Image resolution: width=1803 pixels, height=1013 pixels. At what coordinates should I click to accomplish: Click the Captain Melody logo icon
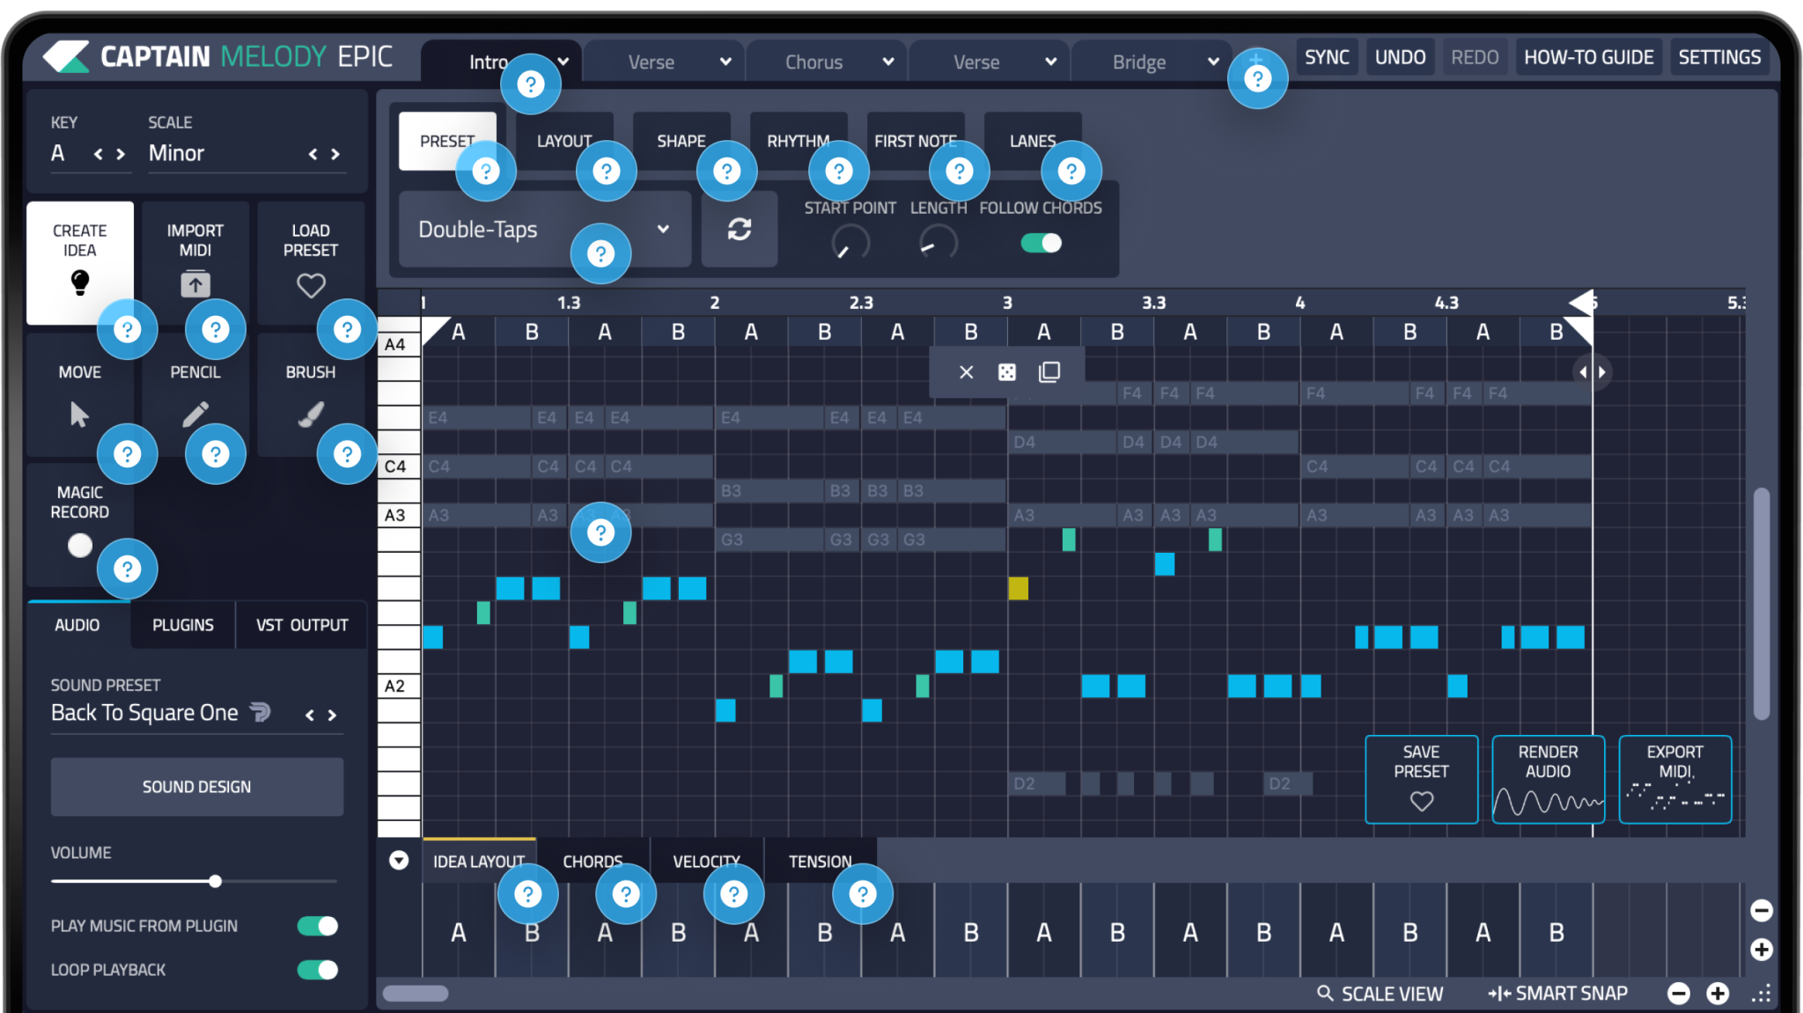[x=66, y=57]
